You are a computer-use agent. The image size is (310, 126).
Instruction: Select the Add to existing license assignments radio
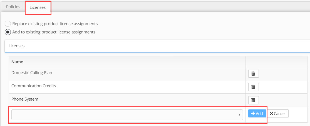click(x=8, y=32)
